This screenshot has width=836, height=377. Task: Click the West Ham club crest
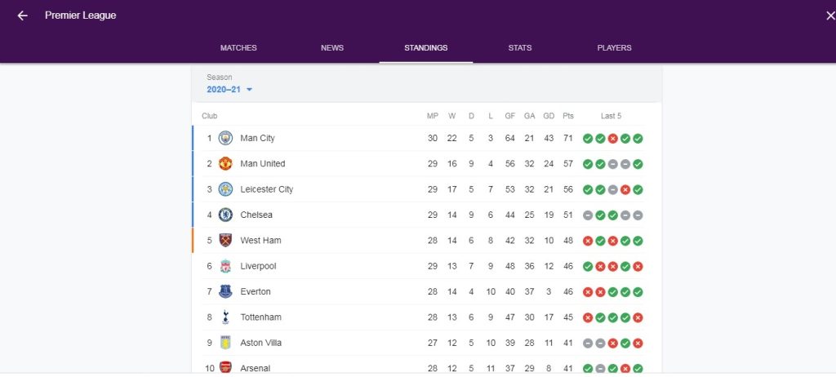(x=225, y=240)
